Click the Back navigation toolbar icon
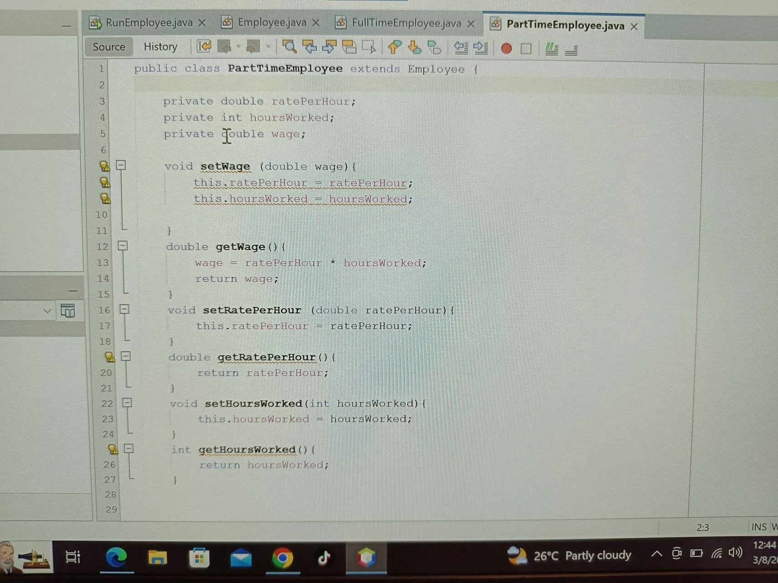This screenshot has height=583, width=778. point(224,46)
